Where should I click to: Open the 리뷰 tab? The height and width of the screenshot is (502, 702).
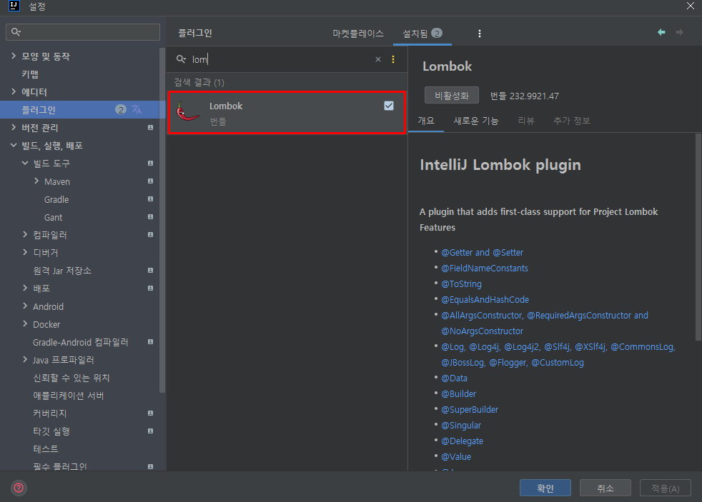[x=526, y=121]
